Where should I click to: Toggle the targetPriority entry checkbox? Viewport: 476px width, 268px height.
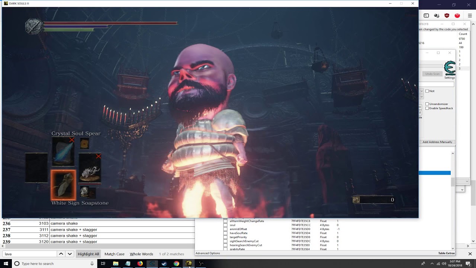tap(225, 237)
